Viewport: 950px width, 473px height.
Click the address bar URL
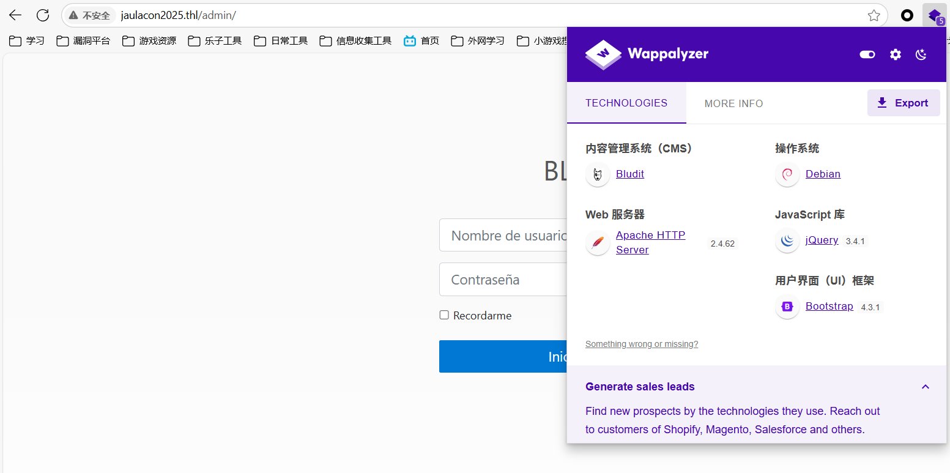click(x=178, y=15)
